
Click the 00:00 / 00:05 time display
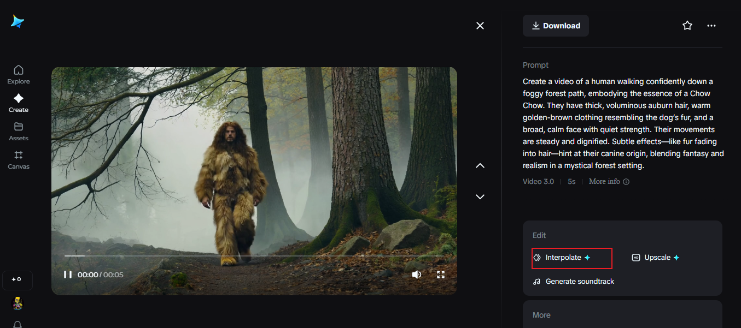101,275
